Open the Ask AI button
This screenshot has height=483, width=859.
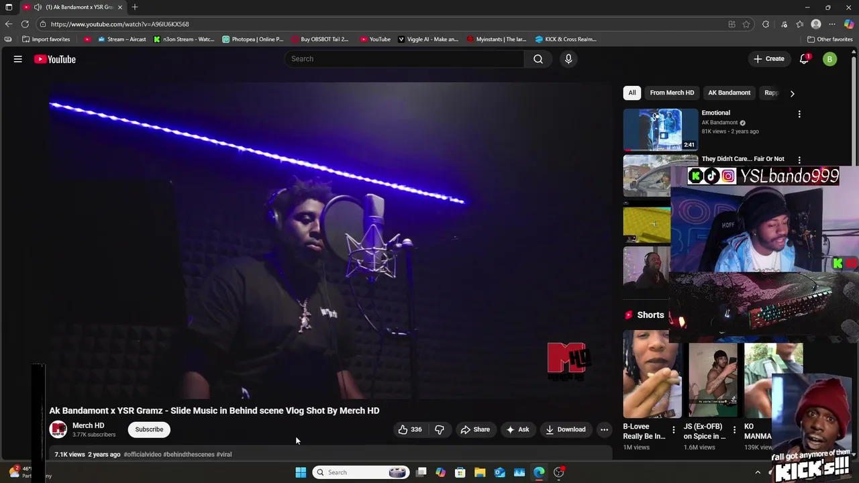(x=517, y=429)
